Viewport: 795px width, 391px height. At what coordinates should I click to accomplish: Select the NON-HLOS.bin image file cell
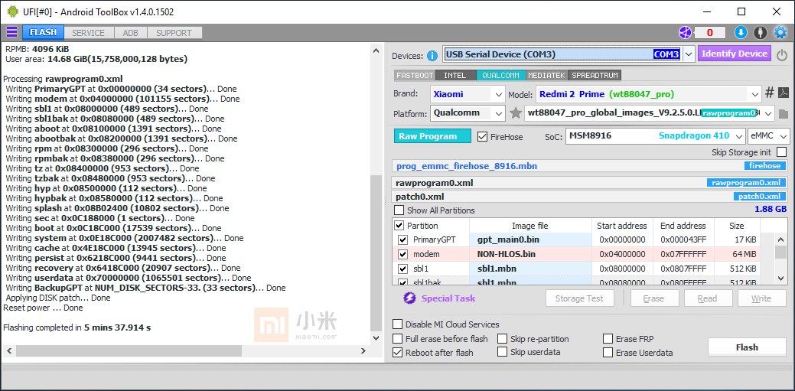point(531,254)
